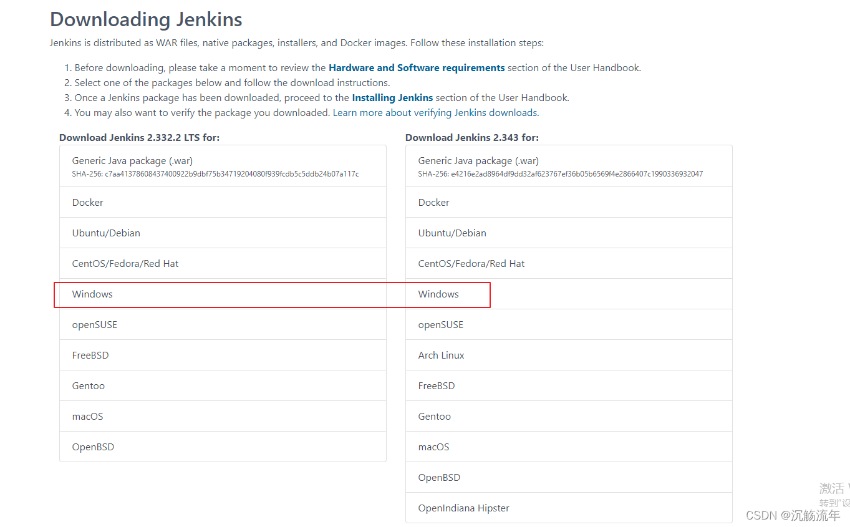Choose Ubuntu/Debian in the LTS list
Image resolution: width=850 pixels, height=527 pixels.
223,233
